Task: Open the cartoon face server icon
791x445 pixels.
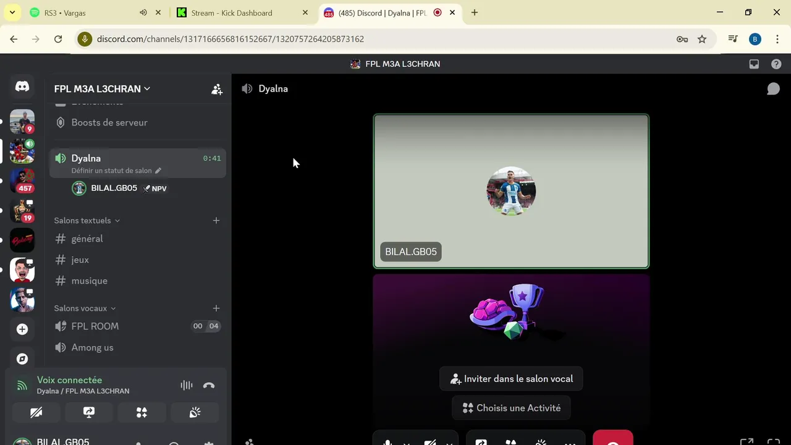Action: pos(22,270)
